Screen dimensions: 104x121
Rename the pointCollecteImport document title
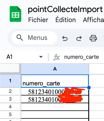[65, 9]
